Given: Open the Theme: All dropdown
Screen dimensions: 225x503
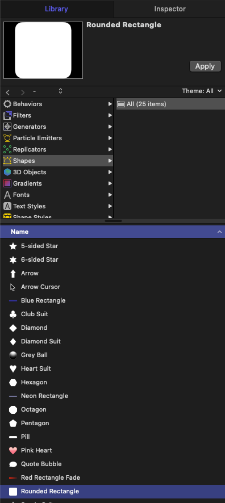Looking at the screenshot, I should pyautogui.click(x=202, y=91).
